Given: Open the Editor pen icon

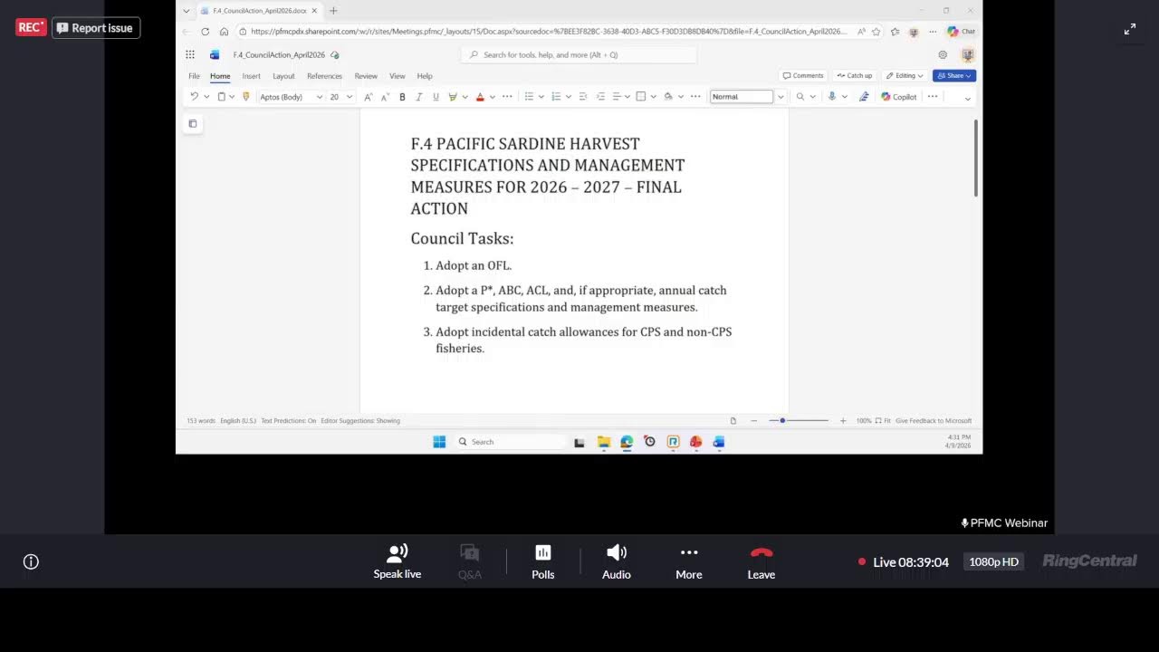Looking at the screenshot, I should (x=864, y=97).
